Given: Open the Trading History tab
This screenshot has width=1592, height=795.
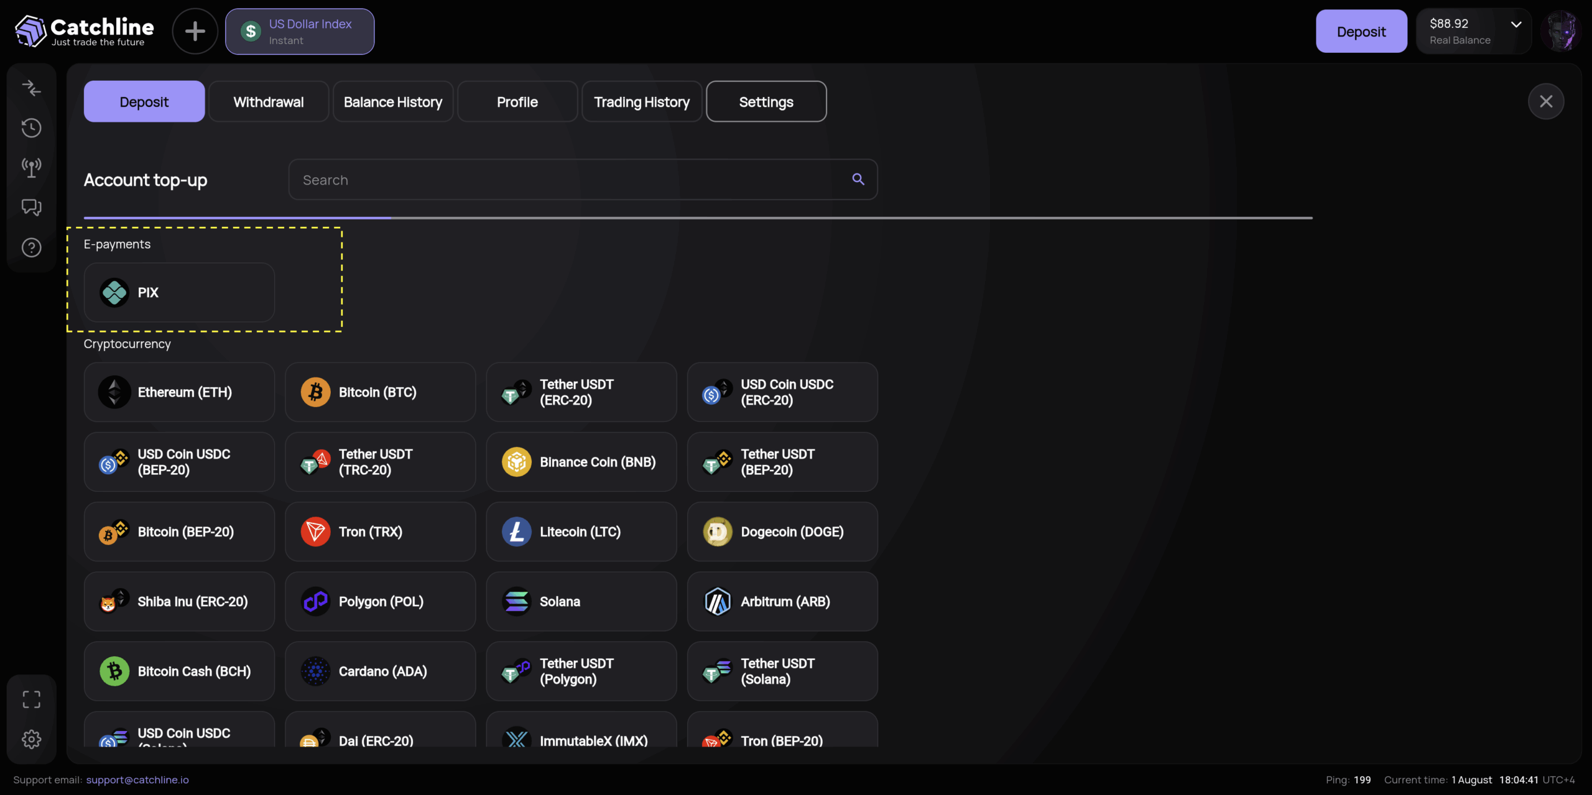Looking at the screenshot, I should tap(642, 101).
